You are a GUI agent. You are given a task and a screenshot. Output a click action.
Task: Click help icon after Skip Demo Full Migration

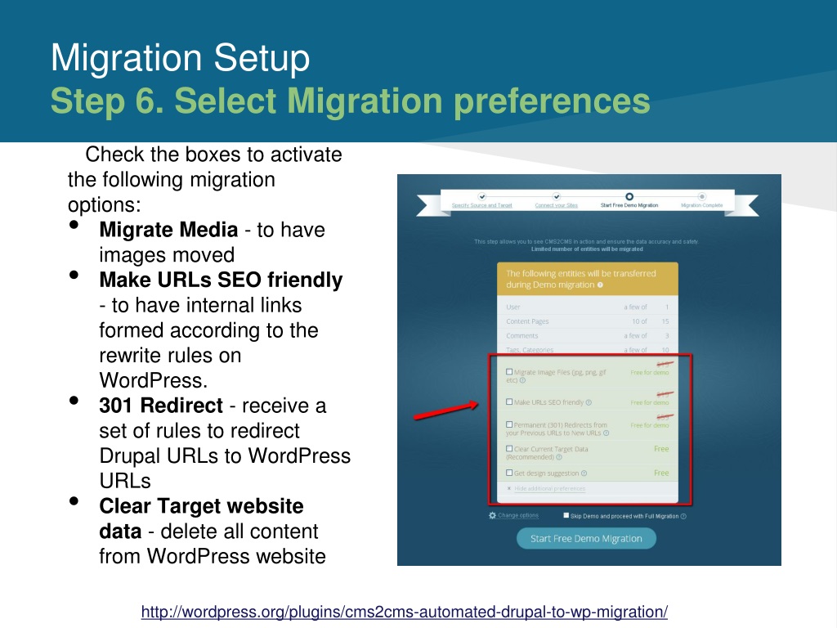tap(683, 516)
